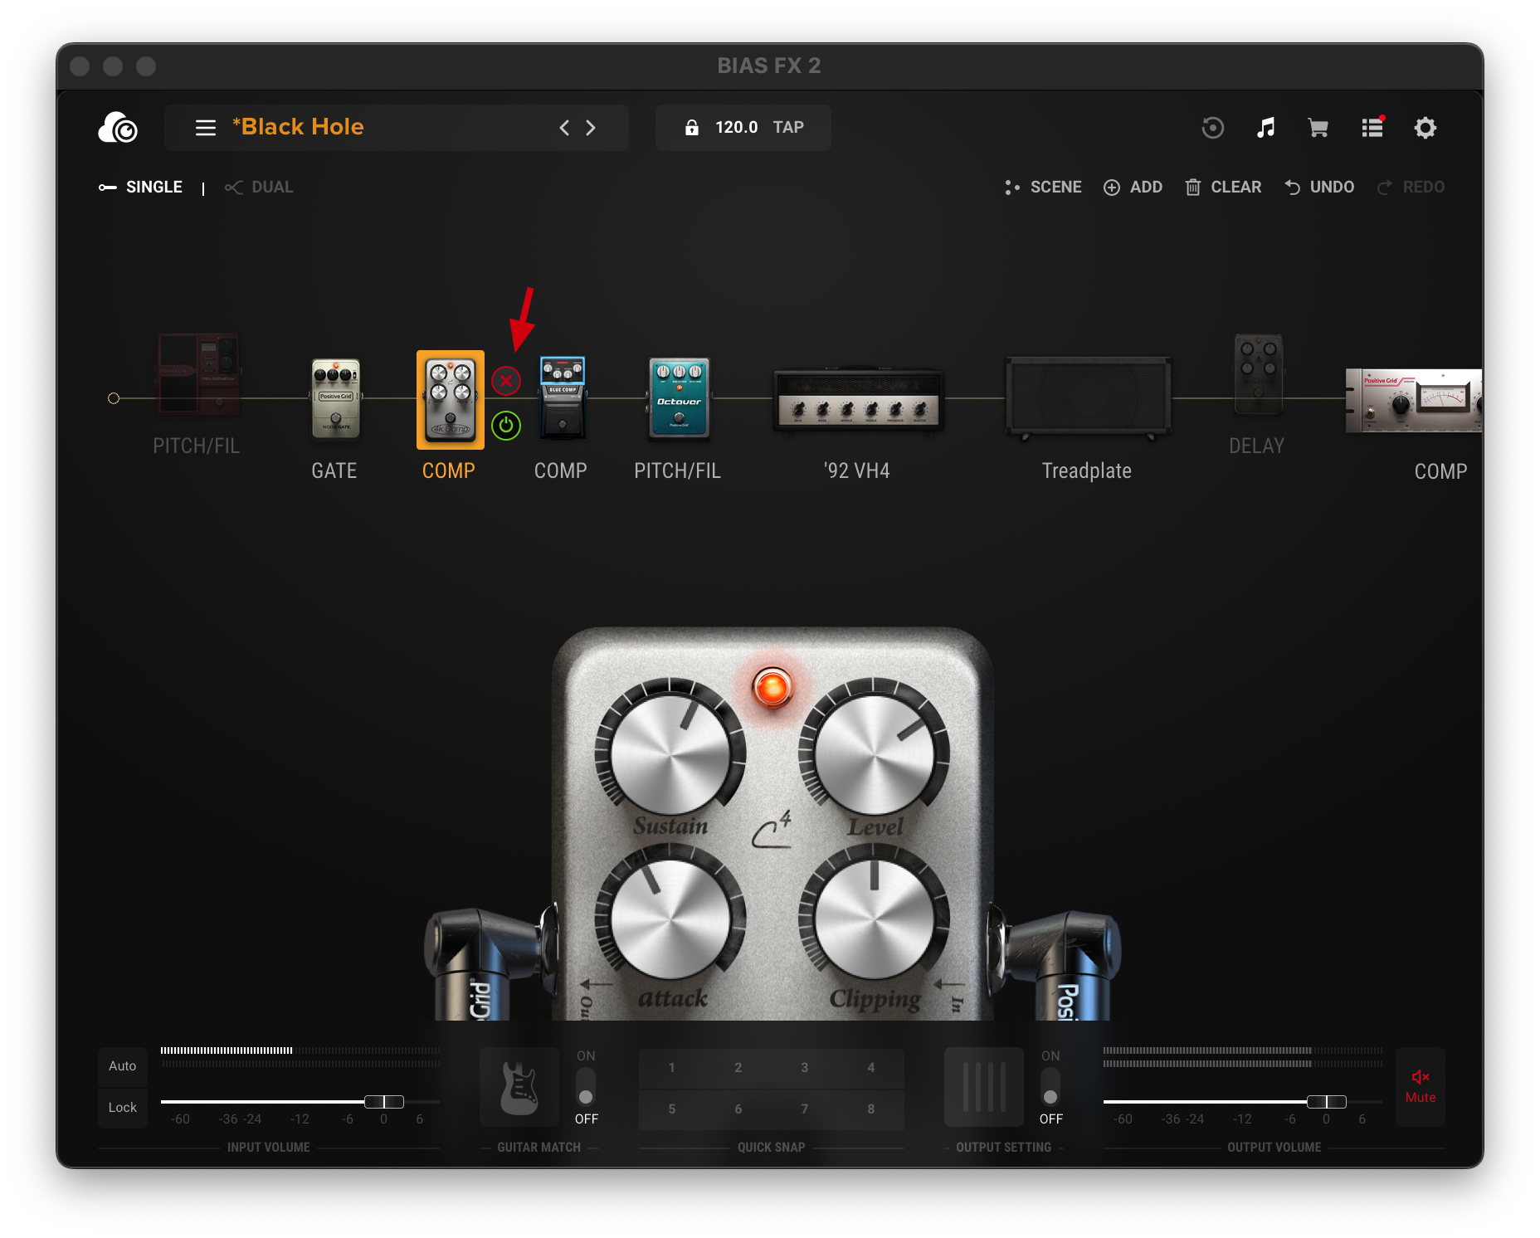
Task: Switch to SINGLE signal path
Action: (x=141, y=188)
